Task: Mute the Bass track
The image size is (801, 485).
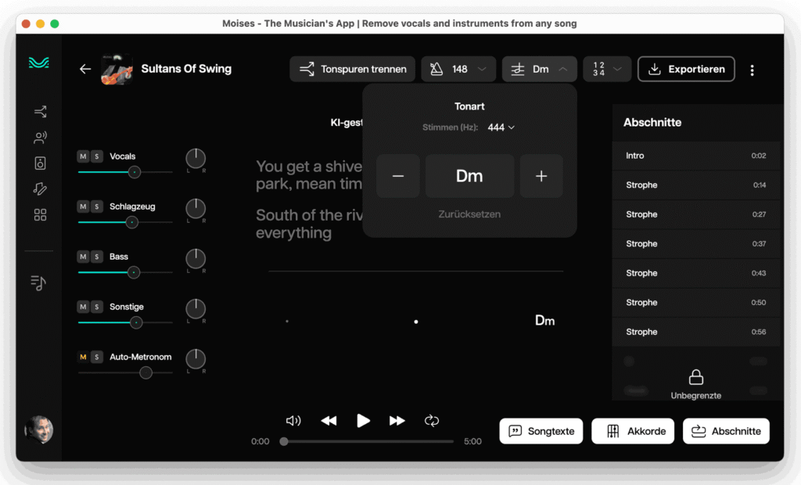Action: coord(83,257)
